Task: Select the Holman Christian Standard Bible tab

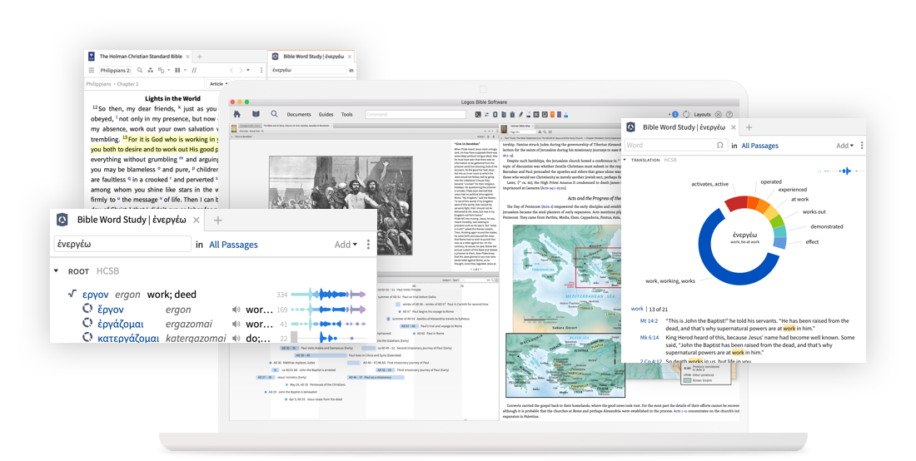Action: click(x=141, y=57)
